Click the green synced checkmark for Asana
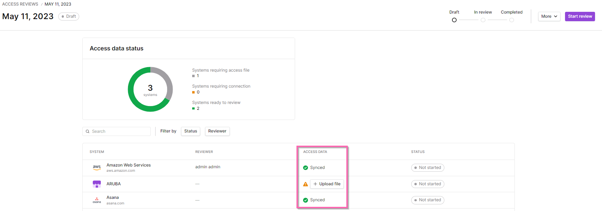 306,200
